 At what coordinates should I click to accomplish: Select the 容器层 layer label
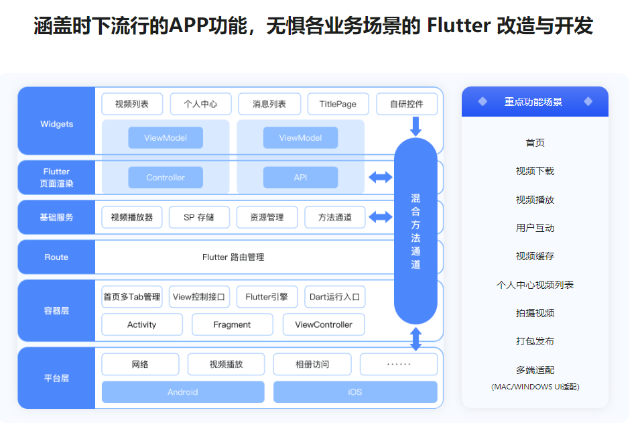point(56,311)
